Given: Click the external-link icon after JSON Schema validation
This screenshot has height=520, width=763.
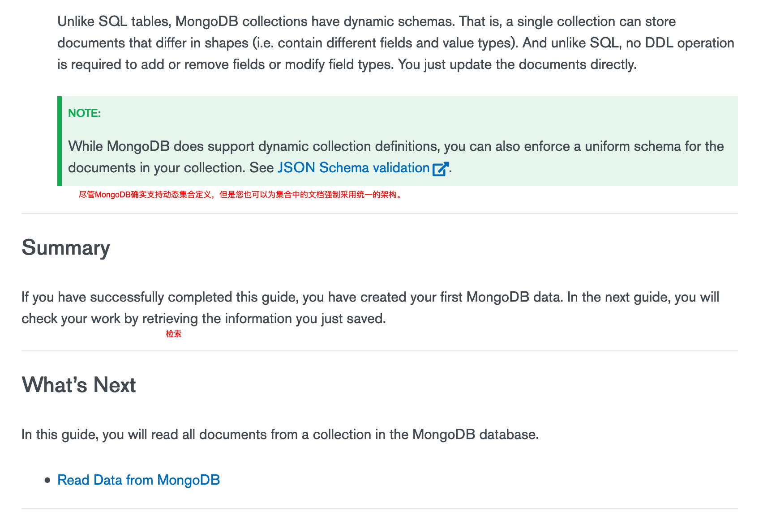Looking at the screenshot, I should point(441,169).
